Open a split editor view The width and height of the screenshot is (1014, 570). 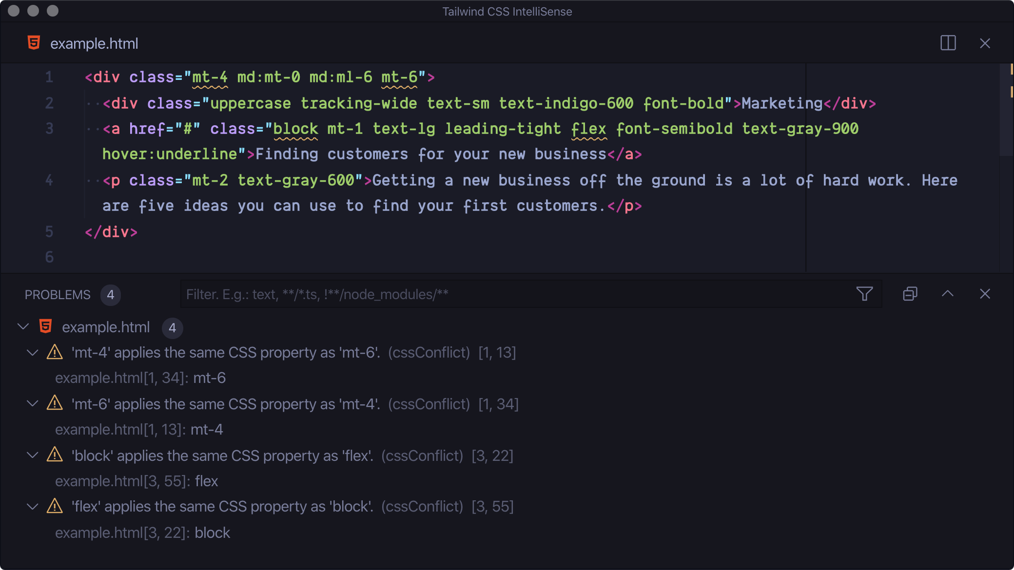949,43
